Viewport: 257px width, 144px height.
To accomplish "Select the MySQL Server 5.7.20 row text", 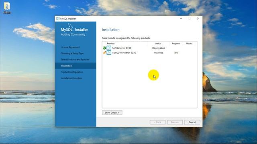I will click(x=122, y=48).
